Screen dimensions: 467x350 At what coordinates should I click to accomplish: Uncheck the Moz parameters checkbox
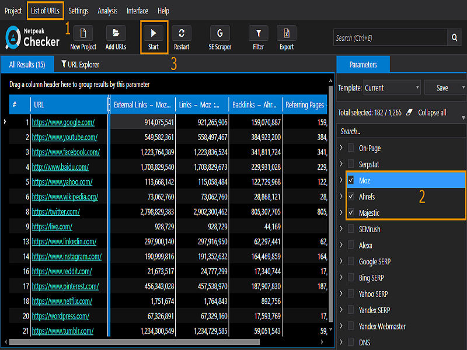click(351, 180)
